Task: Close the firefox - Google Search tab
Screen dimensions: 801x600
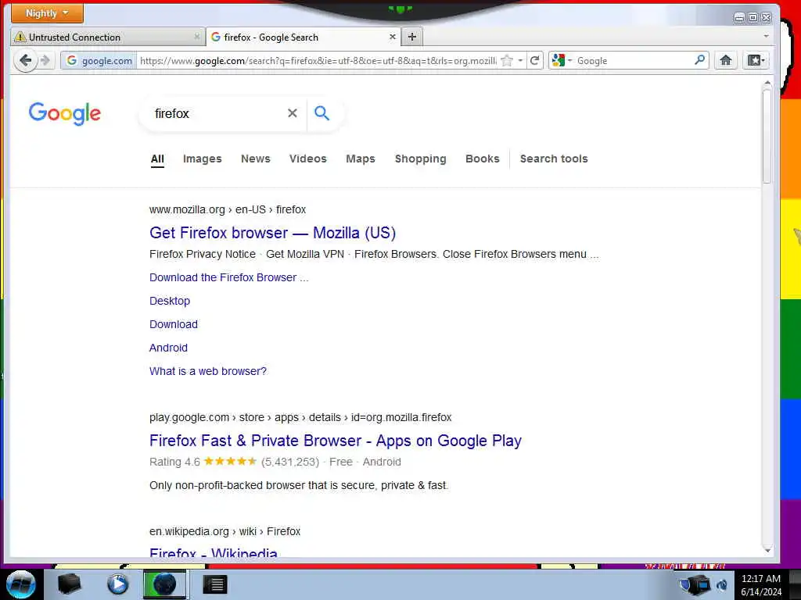Action: tap(393, 37)
